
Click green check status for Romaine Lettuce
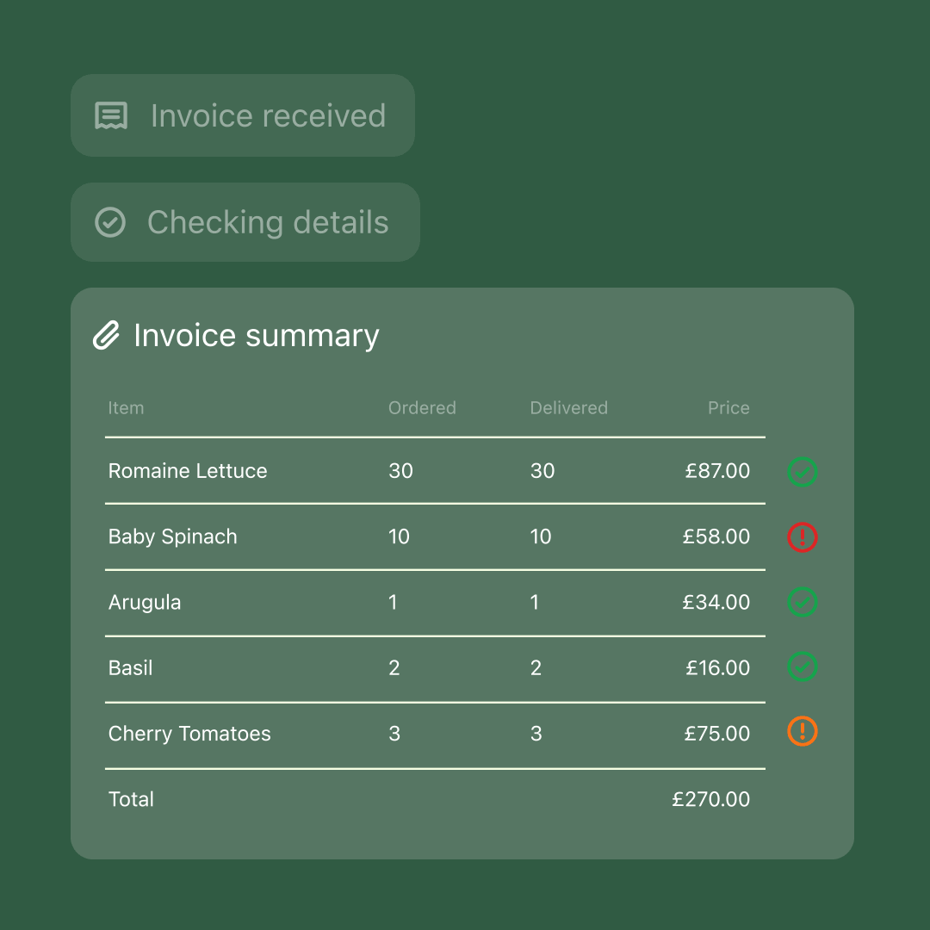tap(802, 472)
